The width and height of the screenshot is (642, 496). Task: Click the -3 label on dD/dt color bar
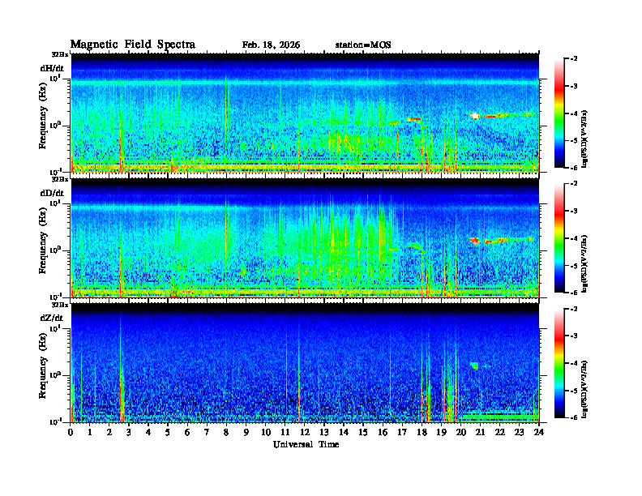[574, 212]
